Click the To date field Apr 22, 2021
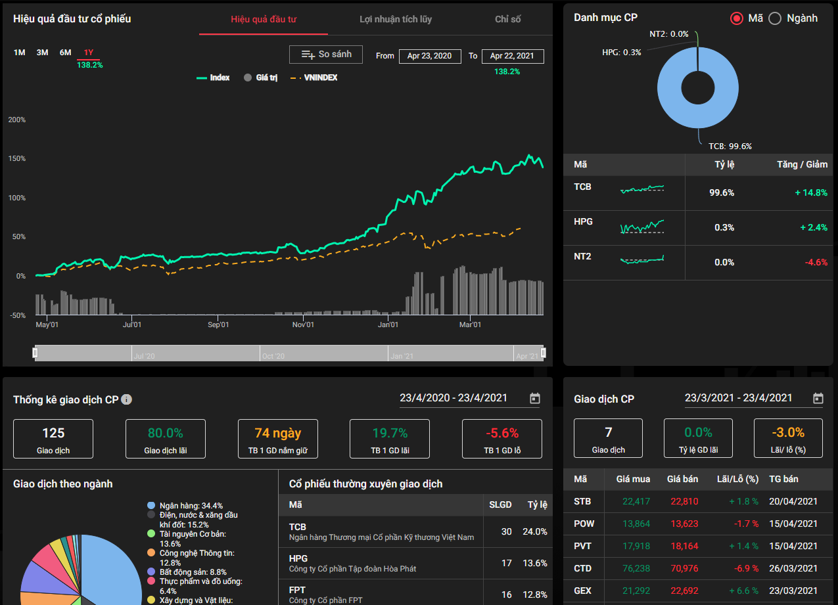 (513, 56)
